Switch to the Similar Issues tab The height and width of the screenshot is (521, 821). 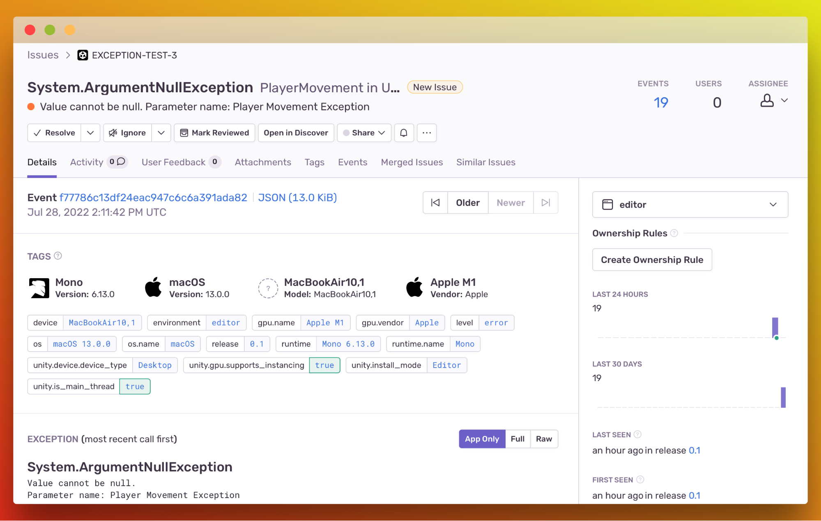(486, 162)
